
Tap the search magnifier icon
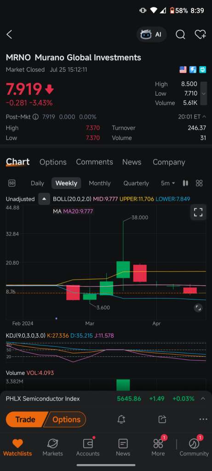(x=180, y=34)
